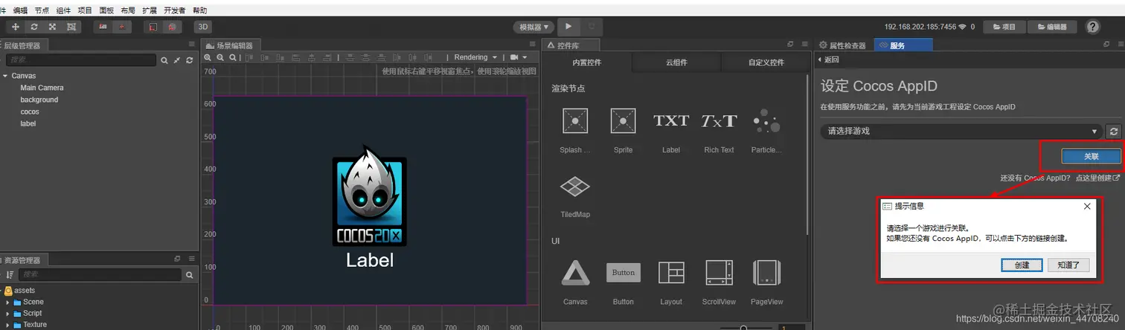Zoom in the scene editor

click(x=209, y=57)
